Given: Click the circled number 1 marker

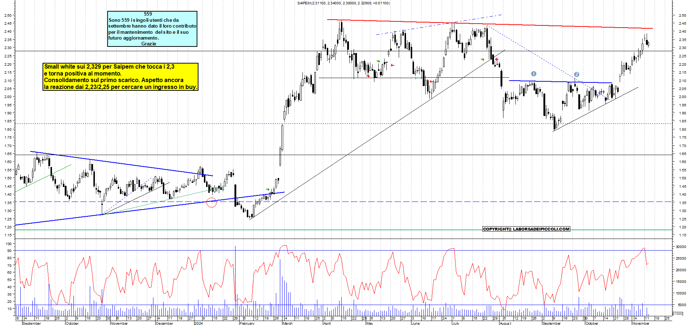Looking at the screenshot, I should 534,74.
